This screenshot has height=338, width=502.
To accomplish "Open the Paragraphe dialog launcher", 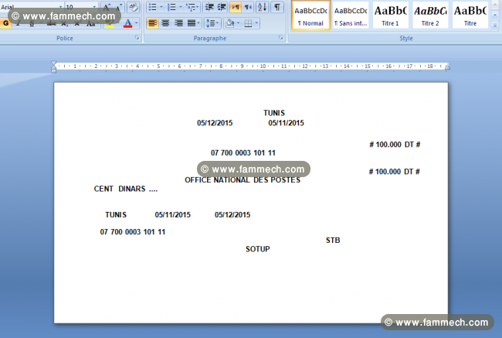I will tap(281, 38).
